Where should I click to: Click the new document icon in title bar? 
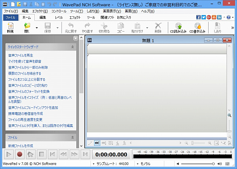pos(13,4)
